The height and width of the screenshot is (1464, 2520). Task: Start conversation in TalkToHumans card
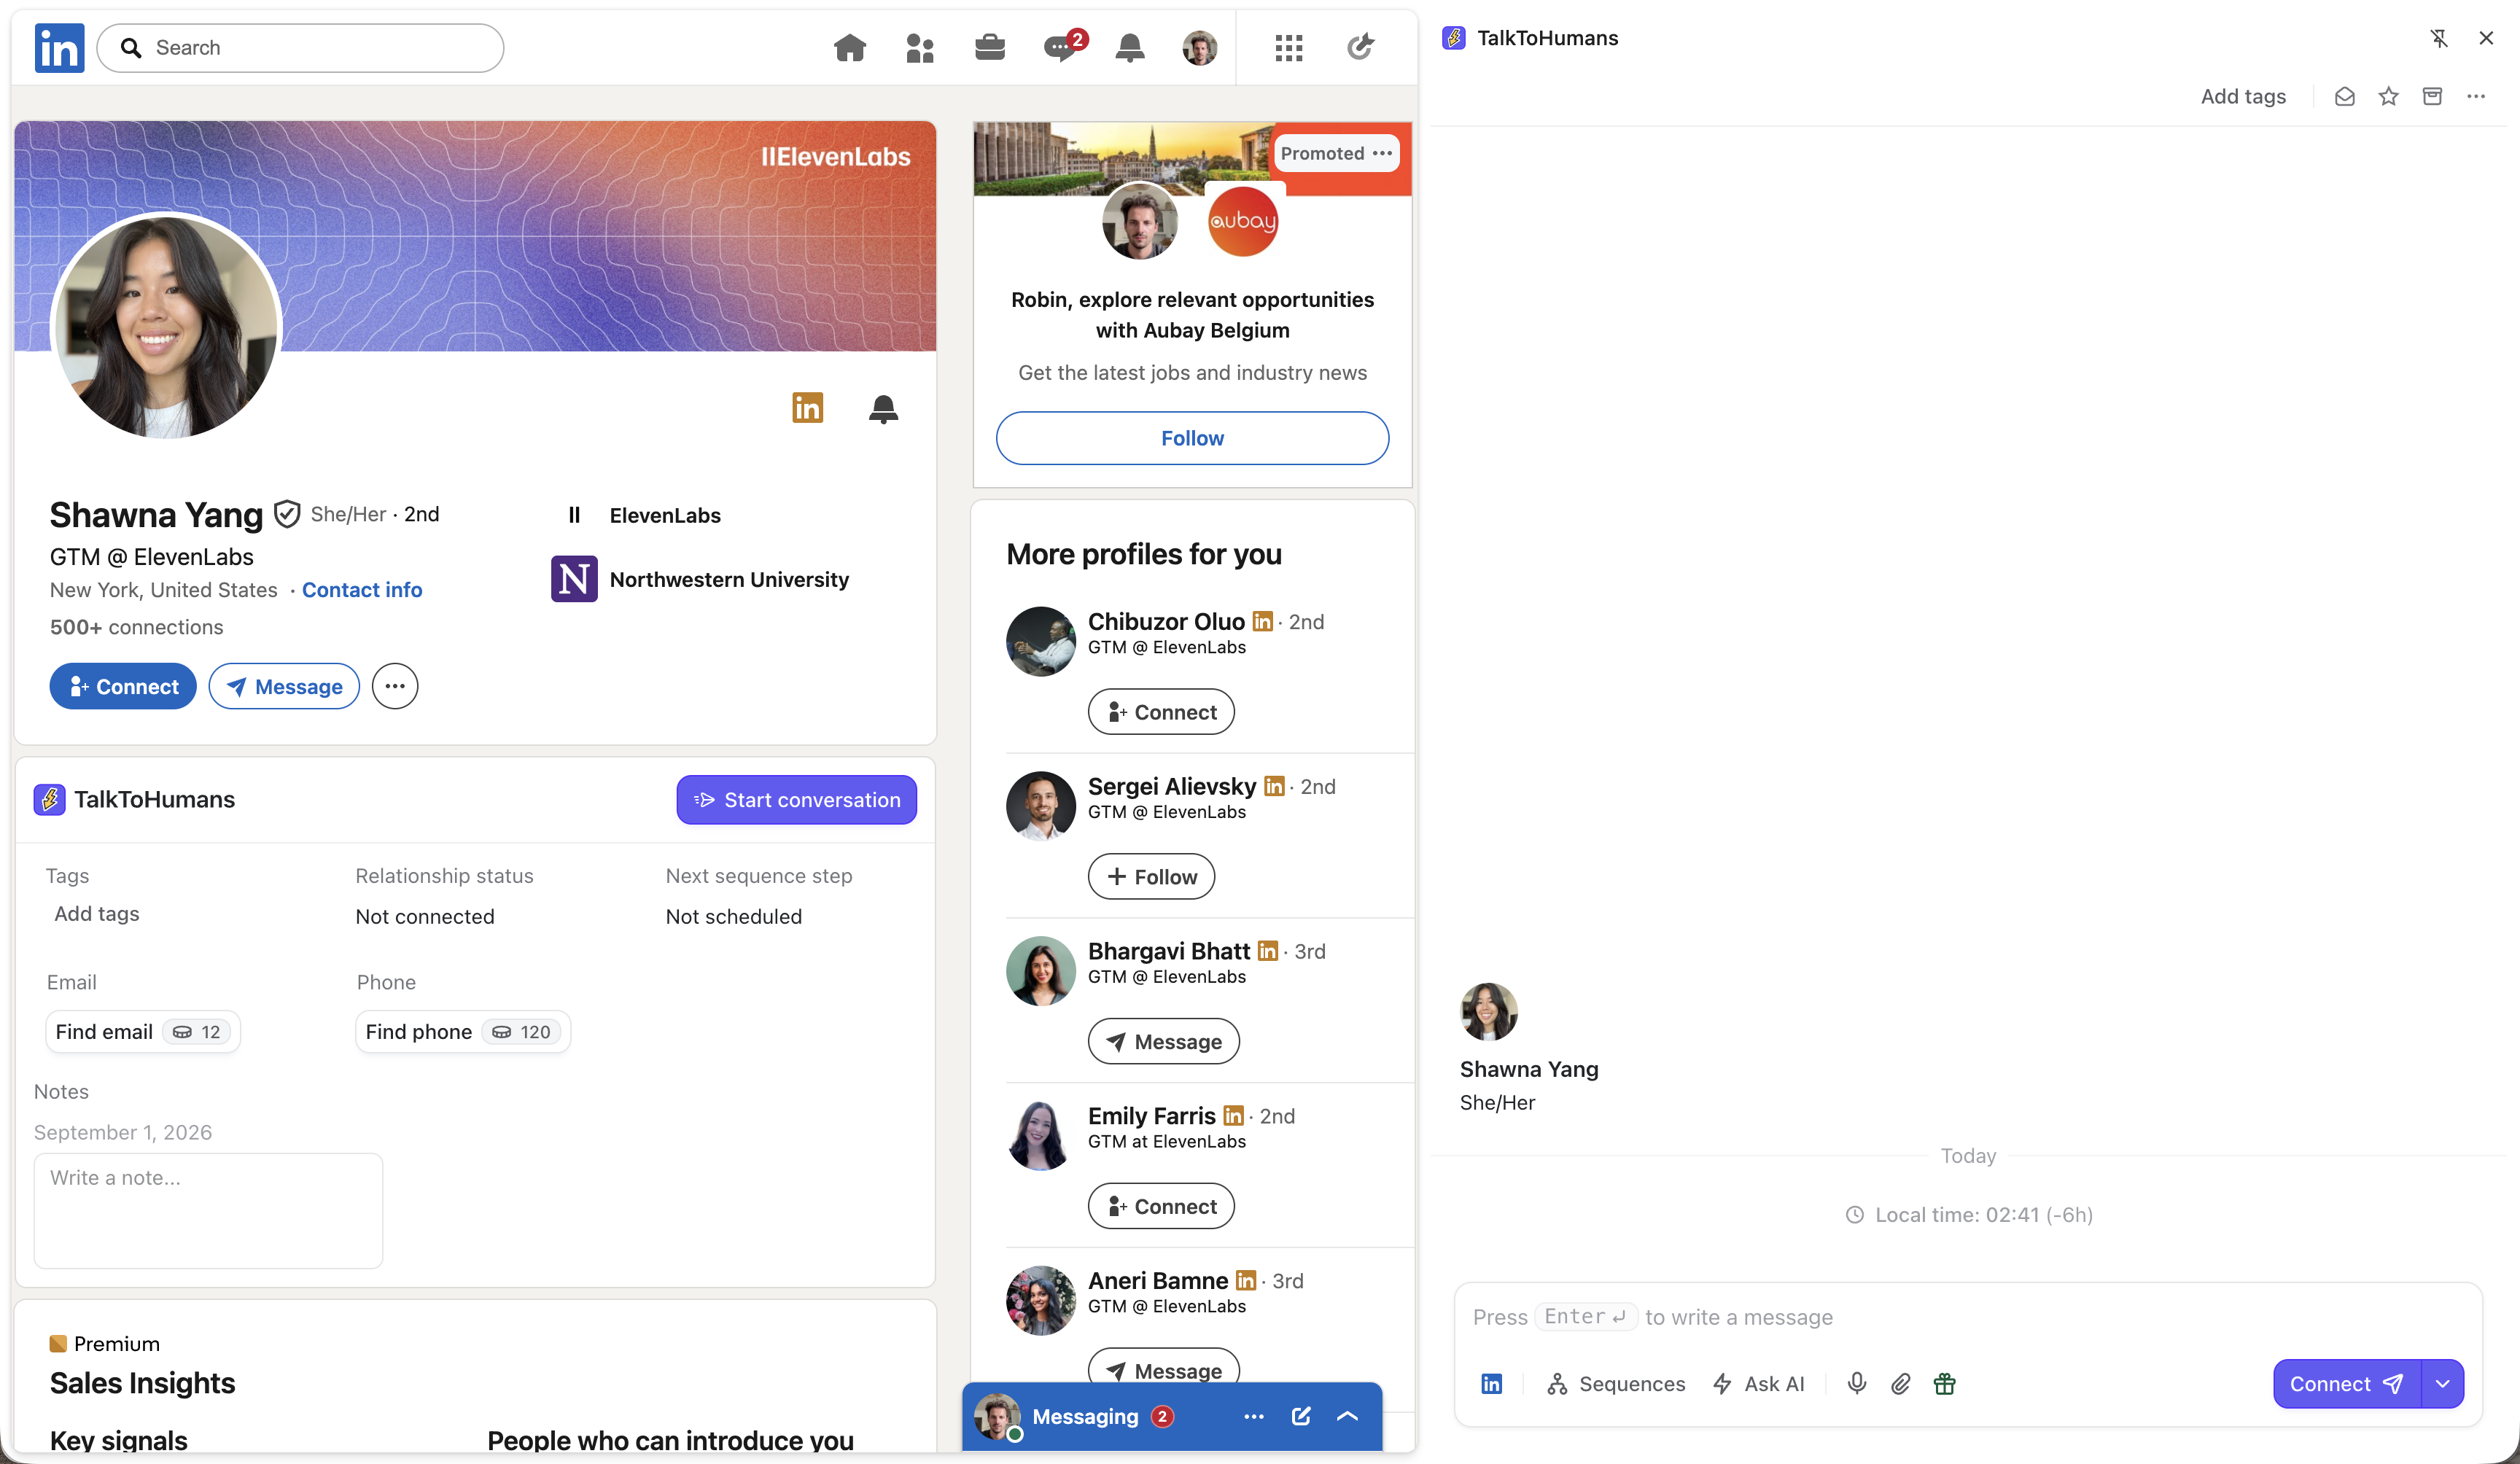tap(796, 800)
